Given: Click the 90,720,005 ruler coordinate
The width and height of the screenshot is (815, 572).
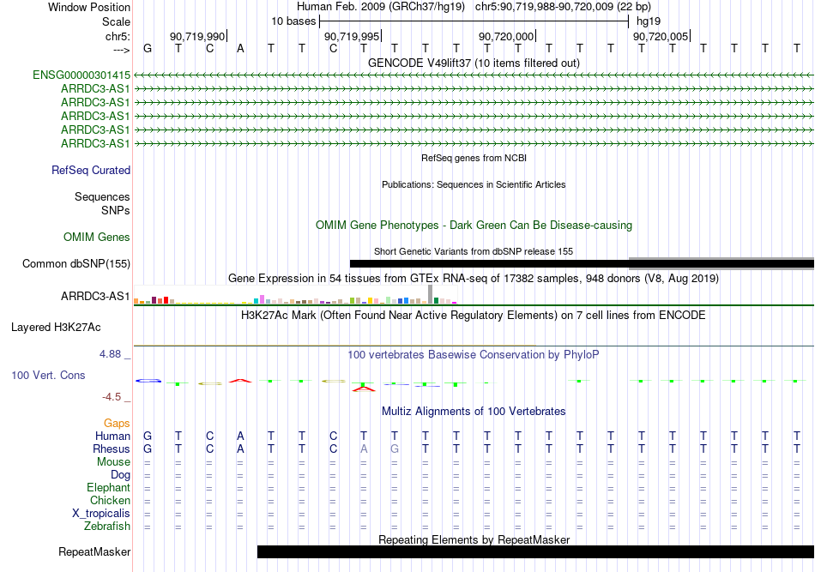Looking at the screenshot, I should pyautogui.click(x=660, y=36).
